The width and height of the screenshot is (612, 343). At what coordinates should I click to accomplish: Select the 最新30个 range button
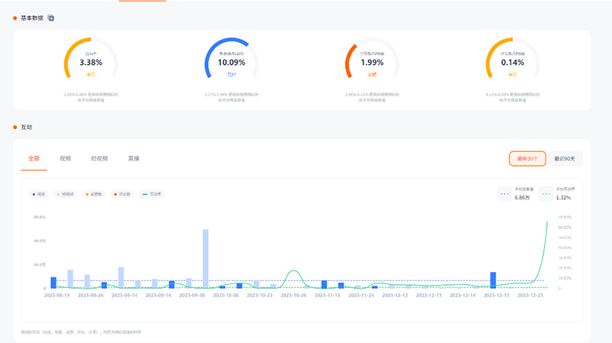[527, 159]
